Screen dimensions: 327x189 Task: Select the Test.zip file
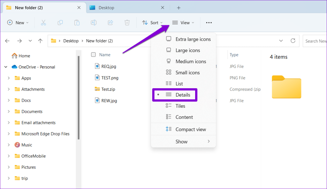108,89
